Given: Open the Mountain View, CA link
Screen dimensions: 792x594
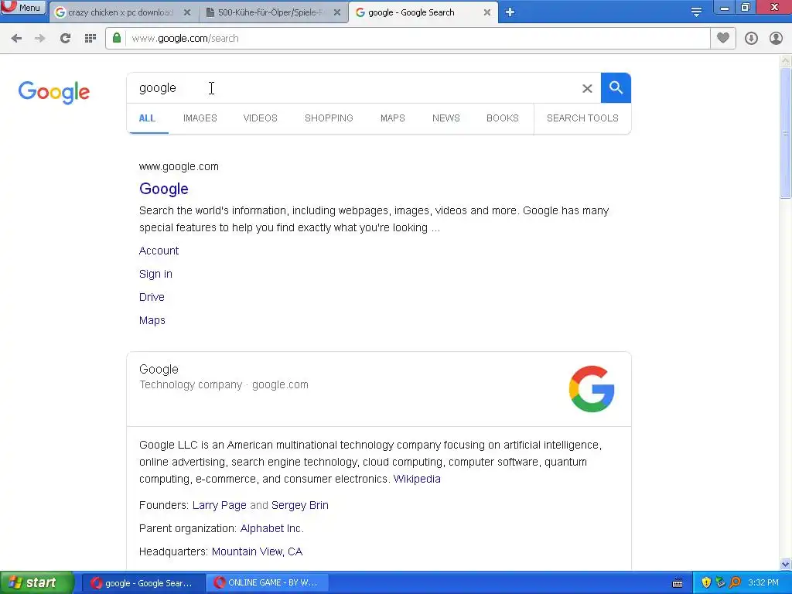Looking at the screenshot, I should [257, 552].
